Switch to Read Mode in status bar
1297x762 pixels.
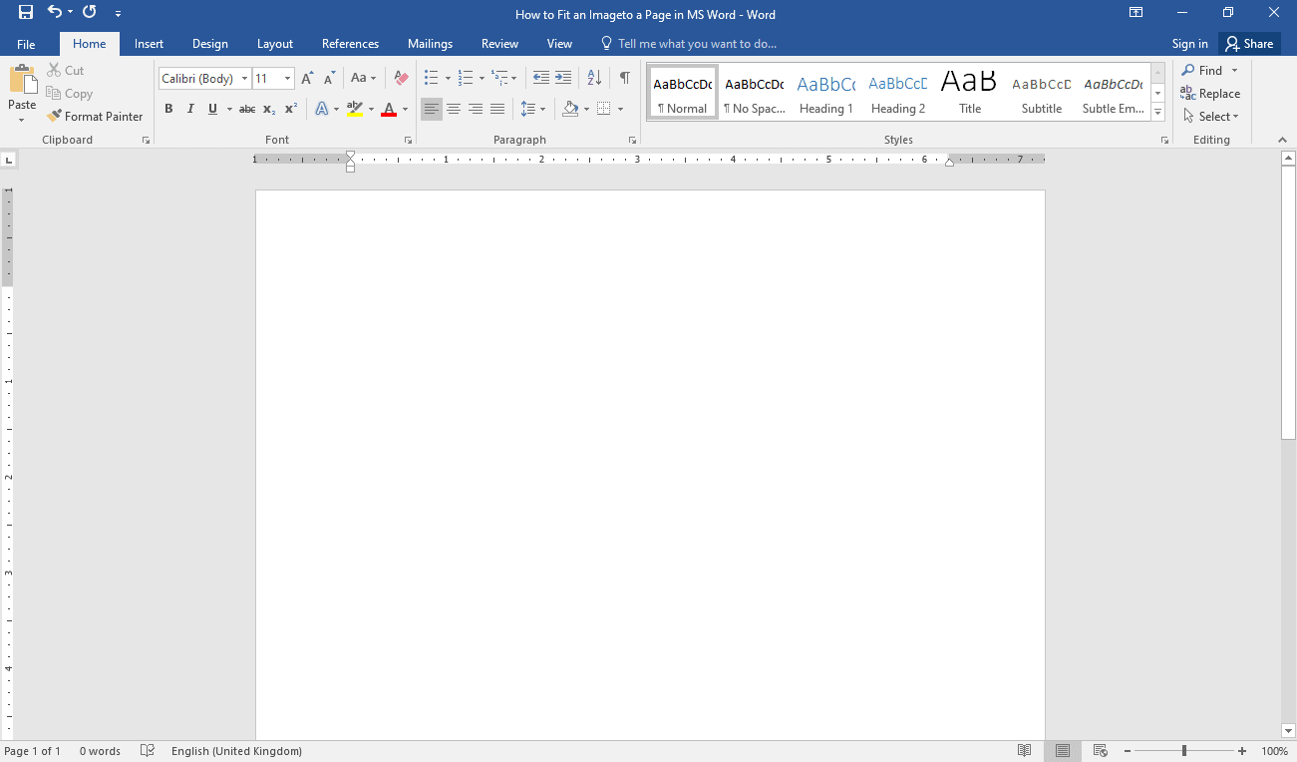pyautogui.click(x=1024, y=750)
